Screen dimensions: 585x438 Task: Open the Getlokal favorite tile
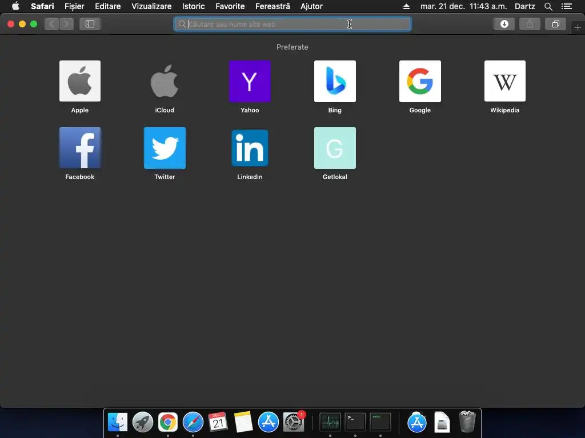coord(335,148)
